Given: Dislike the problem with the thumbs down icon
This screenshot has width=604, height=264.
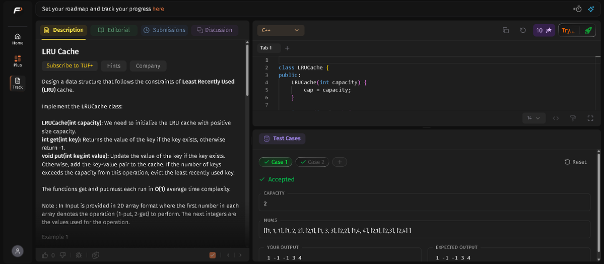Looking at the screenshot, I should tap(63, 255).
